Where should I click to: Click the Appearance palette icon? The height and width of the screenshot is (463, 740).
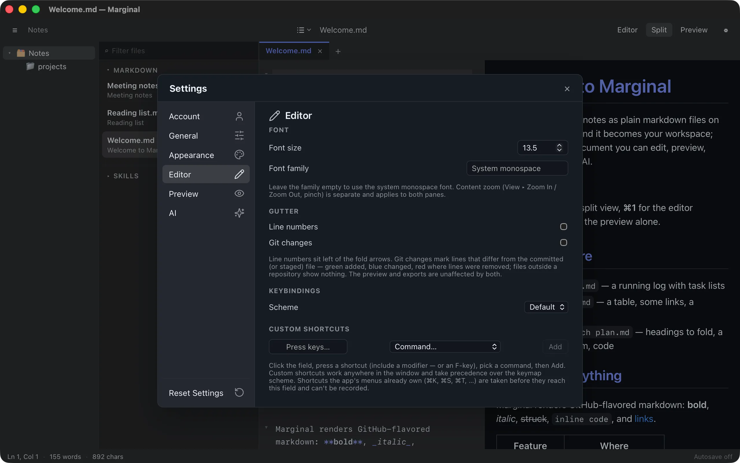coord(239,155)
